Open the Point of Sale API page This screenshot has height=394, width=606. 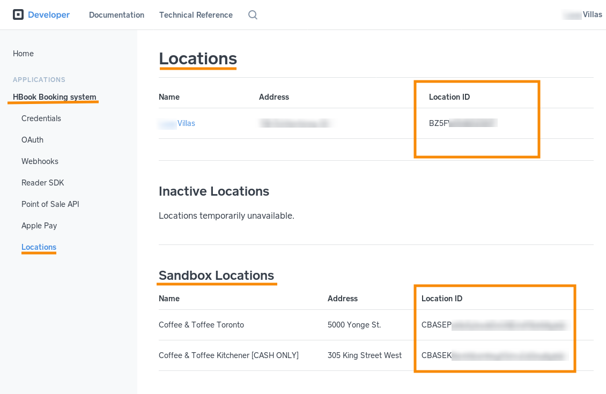point(50,204)
